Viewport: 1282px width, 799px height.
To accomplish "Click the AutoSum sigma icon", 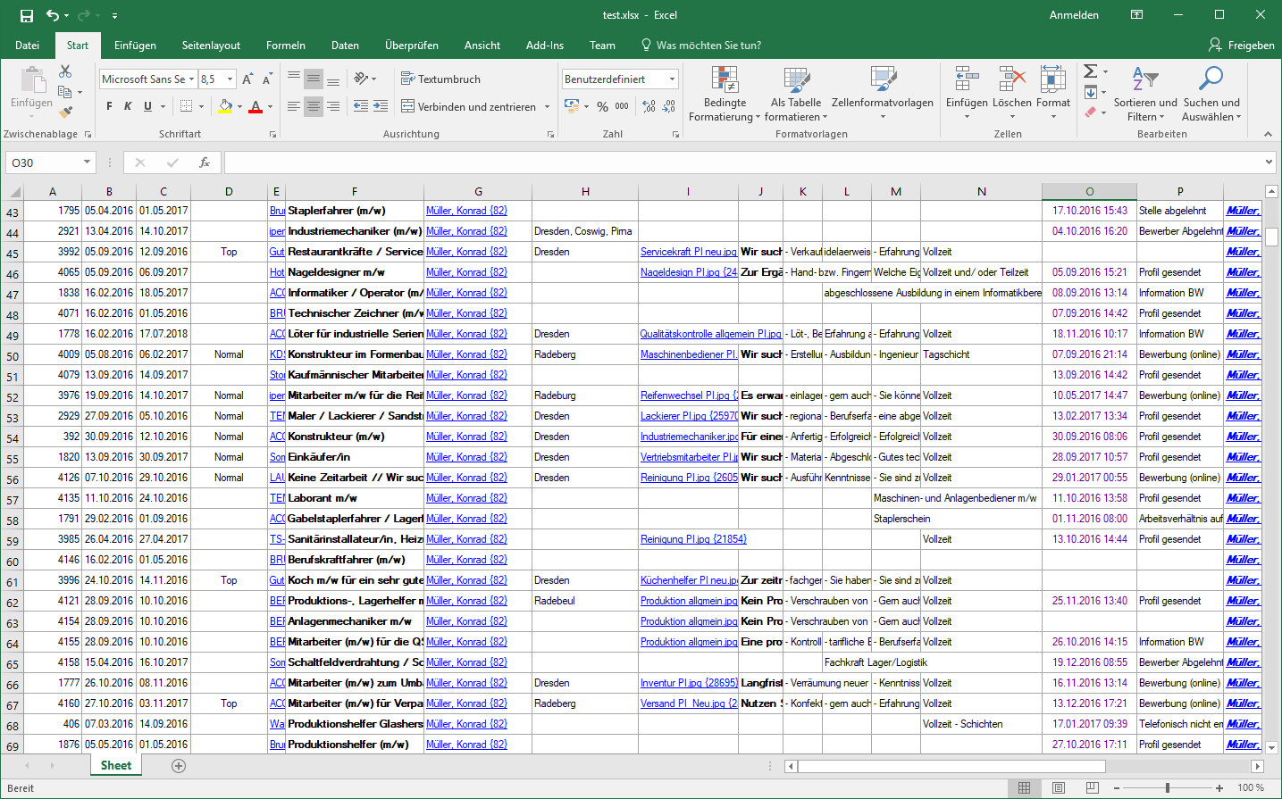I will (x=1091, y=71).
